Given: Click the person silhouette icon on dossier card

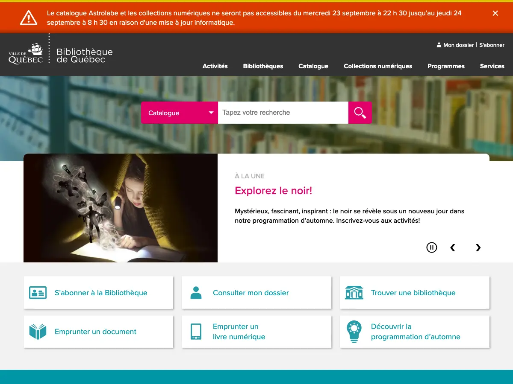Looking at the screenshot, I should tap(196, 293).
